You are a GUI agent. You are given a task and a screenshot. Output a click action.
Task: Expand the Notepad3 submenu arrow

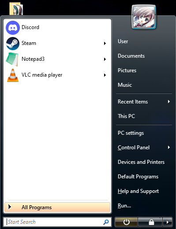pos(105,59)
